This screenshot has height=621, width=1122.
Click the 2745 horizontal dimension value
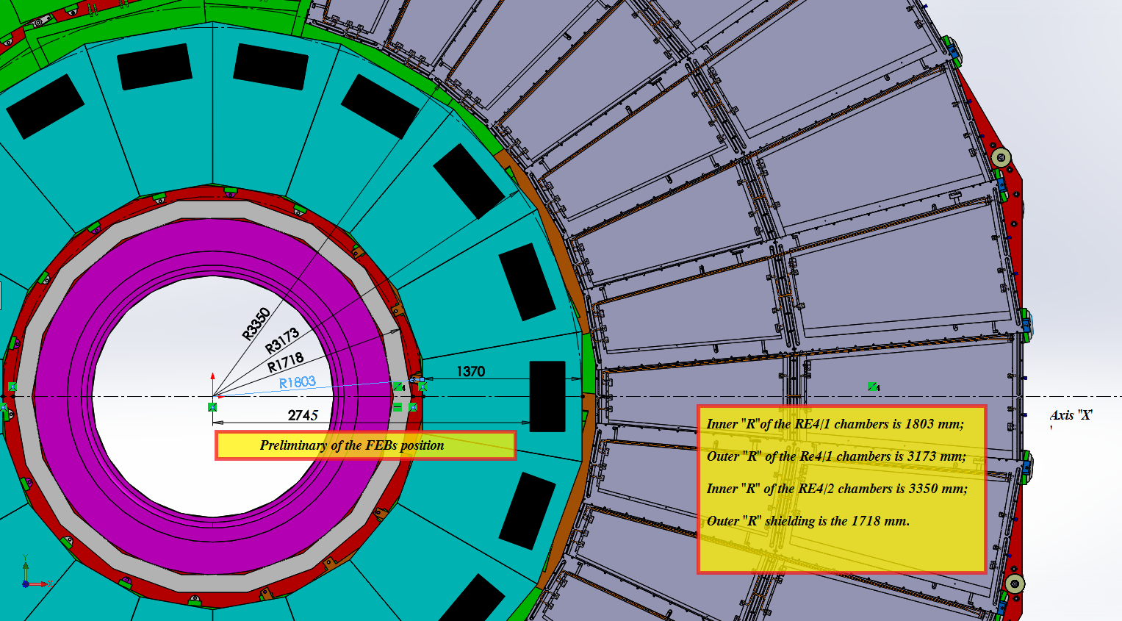(303, 415)
